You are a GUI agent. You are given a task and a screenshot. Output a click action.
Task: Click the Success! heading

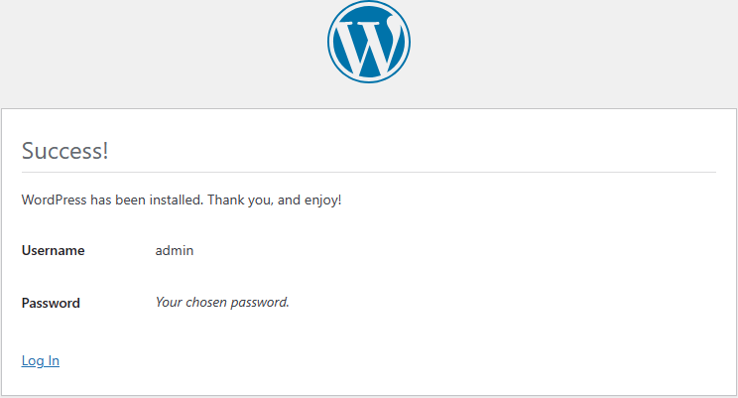click(64, 151)
